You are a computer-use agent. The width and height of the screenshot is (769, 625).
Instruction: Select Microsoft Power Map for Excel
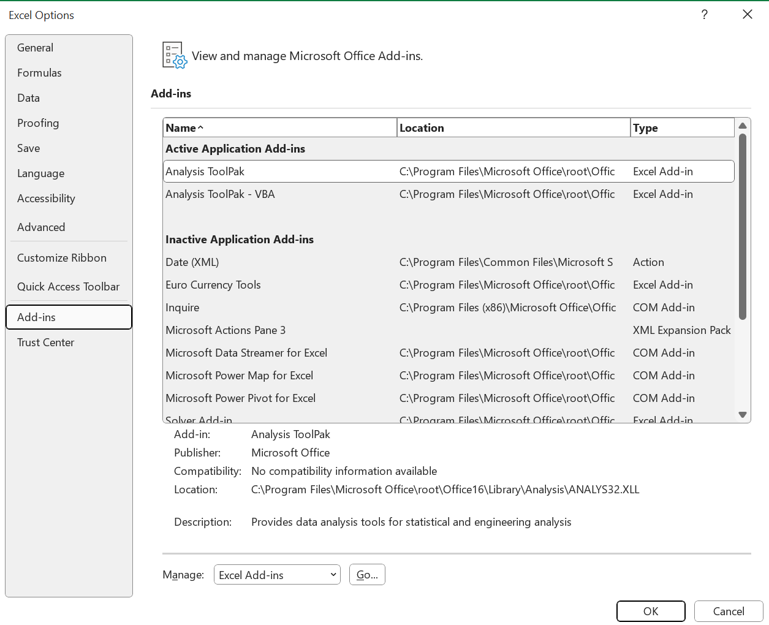[x=449, y=376]
